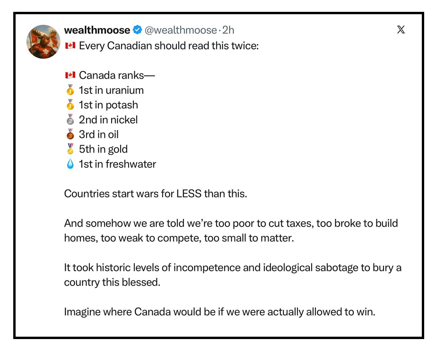Click water droplet beside "1st in freshwater"
This screenshot has height=349, width=436.
tap(70, 164)
